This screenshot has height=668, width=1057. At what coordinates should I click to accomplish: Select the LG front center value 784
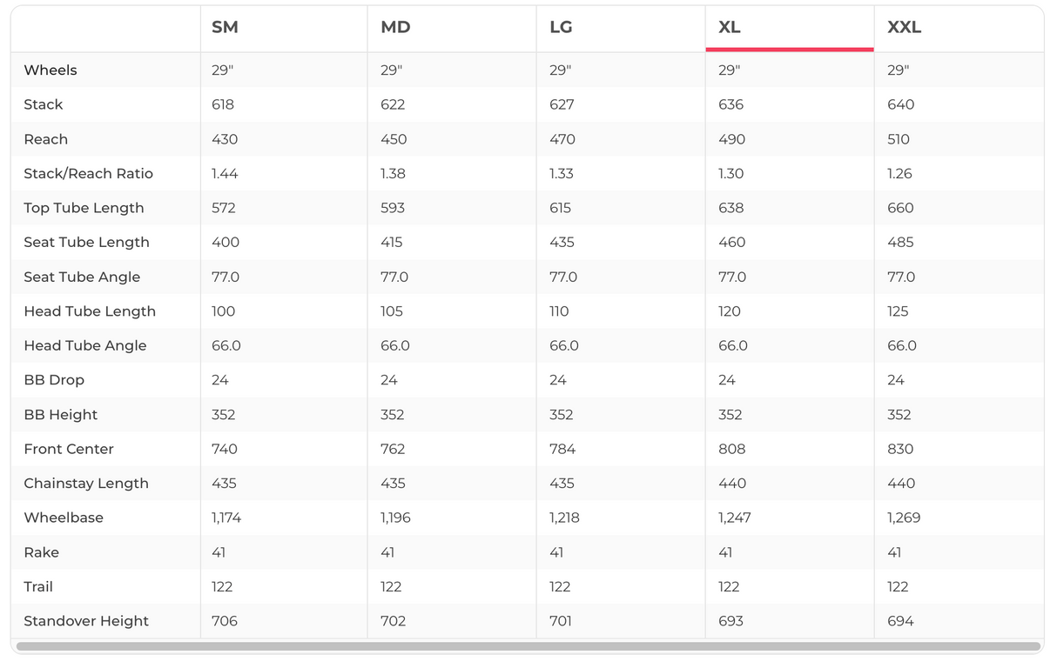point(562,449)
